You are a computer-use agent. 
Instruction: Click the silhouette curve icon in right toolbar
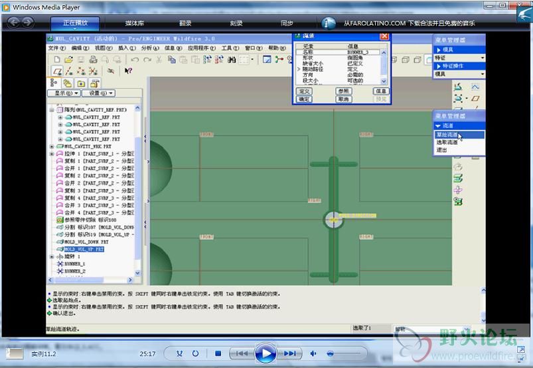[475, 87]
